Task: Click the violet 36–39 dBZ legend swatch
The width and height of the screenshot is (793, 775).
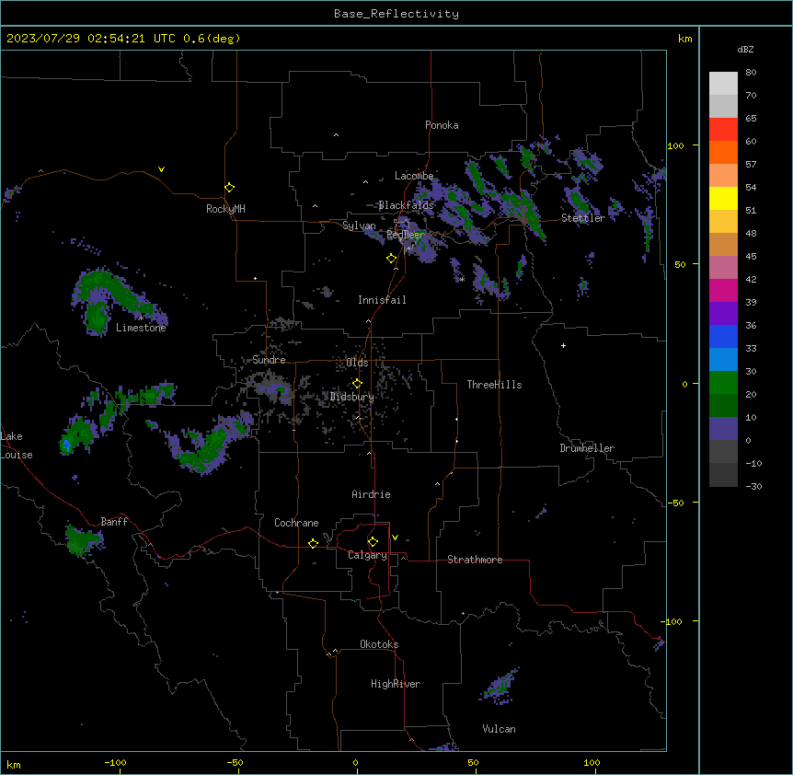Action: pyautogui.click(x=723, y=314)
